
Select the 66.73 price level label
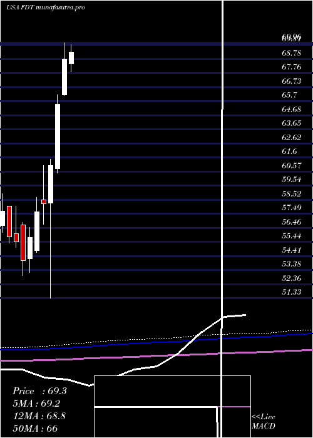pos(292,81)
